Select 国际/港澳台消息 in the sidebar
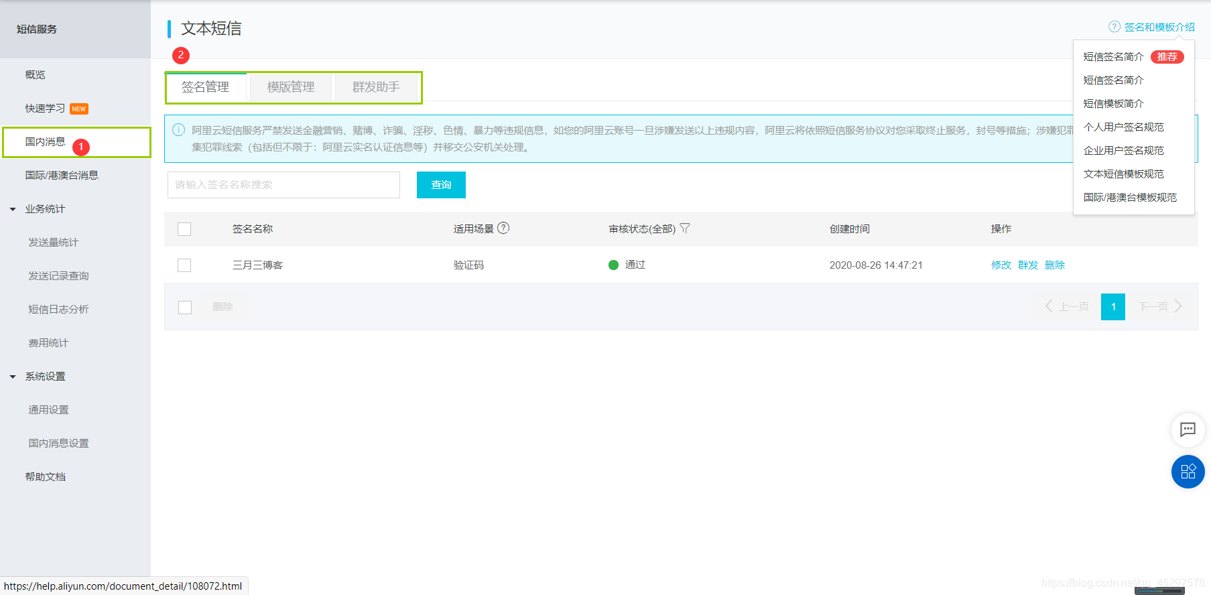Screen dimensions: 1211x595 point(62,176)
